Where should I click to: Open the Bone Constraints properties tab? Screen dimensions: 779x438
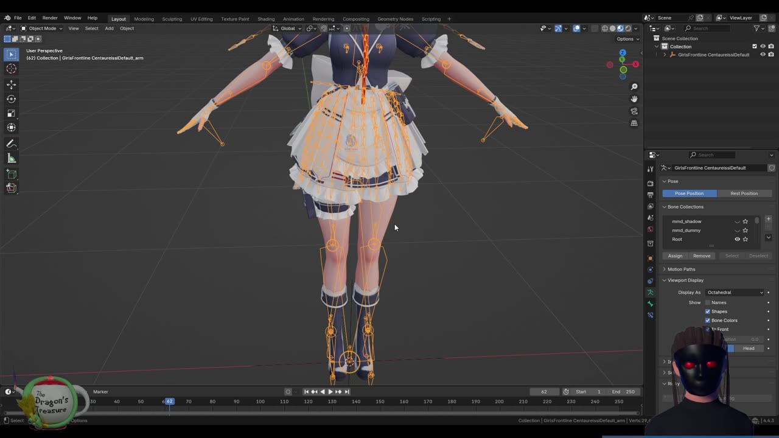click(650, 315)
